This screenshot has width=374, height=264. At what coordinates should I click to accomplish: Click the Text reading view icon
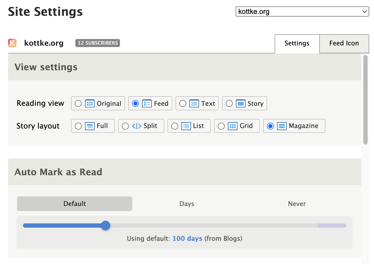[x=194, y=103]
